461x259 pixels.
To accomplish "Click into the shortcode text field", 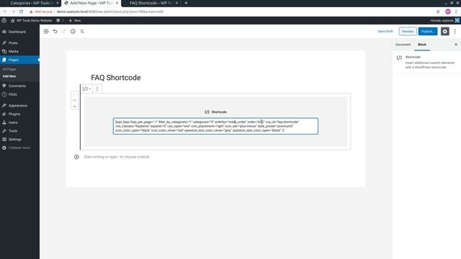I will [x=215, y=126].
